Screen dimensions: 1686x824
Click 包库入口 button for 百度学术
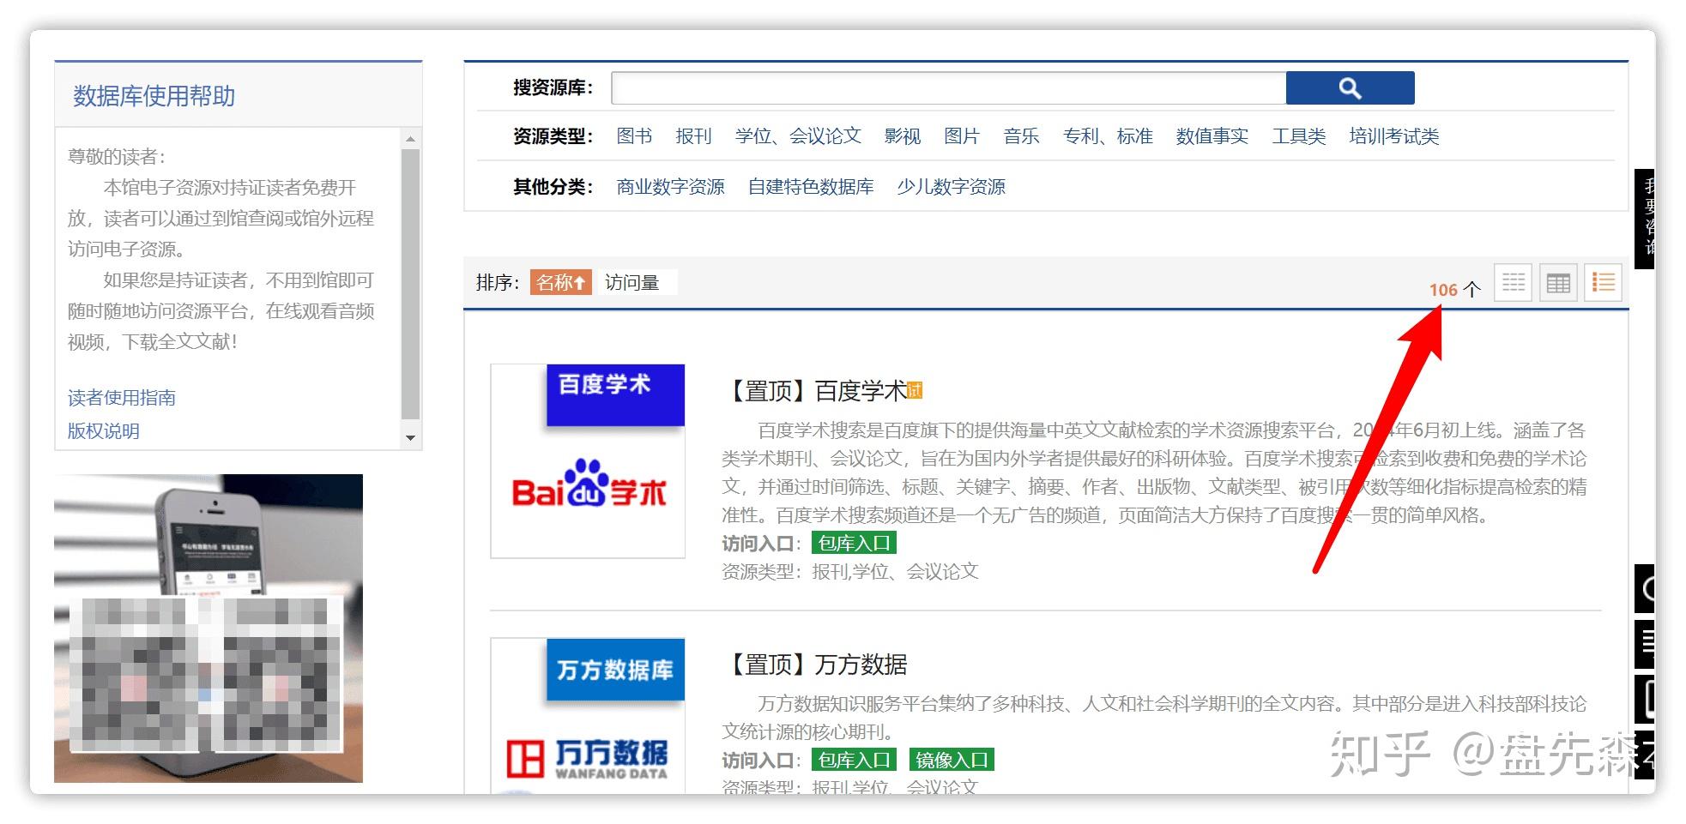[x=854, y=543]
